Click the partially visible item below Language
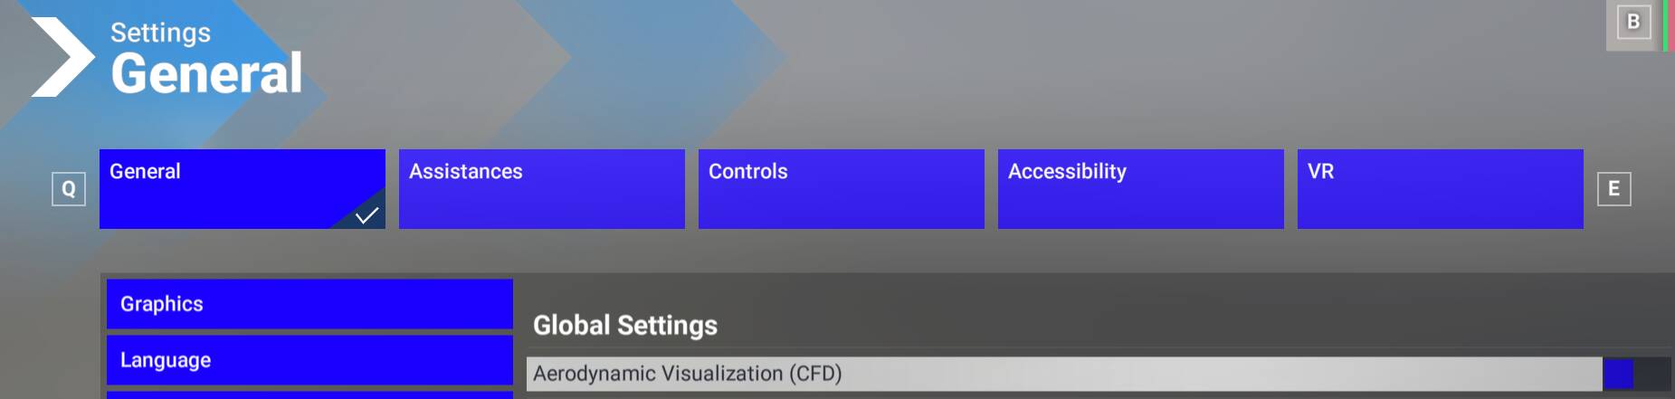This screenshot has height=399, width=1675. [x=309, y=394]
